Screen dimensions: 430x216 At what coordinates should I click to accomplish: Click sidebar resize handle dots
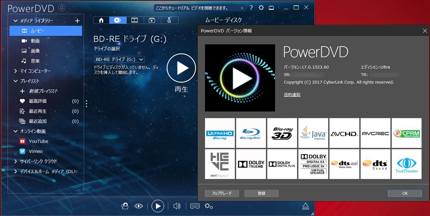point(87,104)
